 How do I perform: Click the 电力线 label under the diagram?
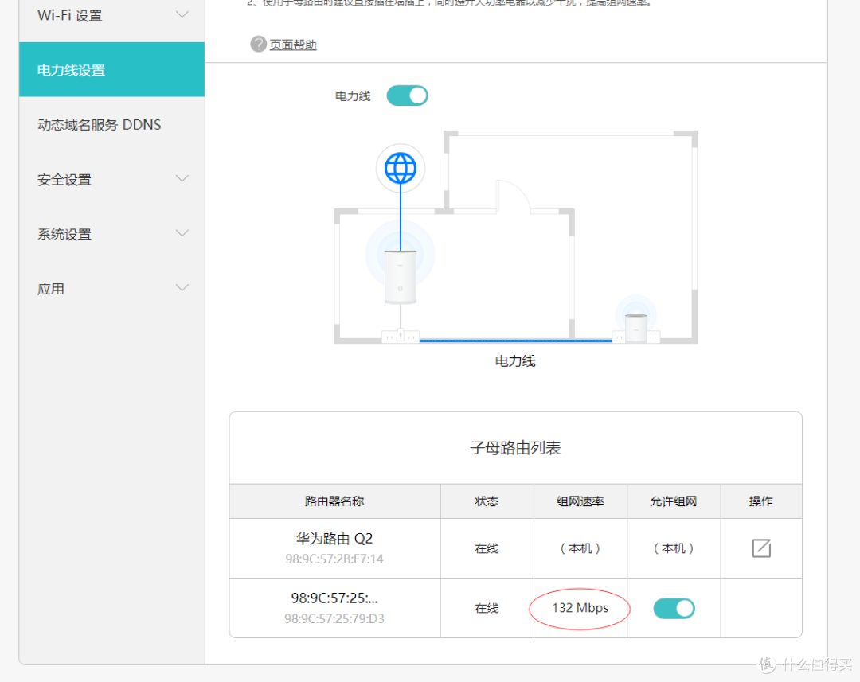(515, 360)
